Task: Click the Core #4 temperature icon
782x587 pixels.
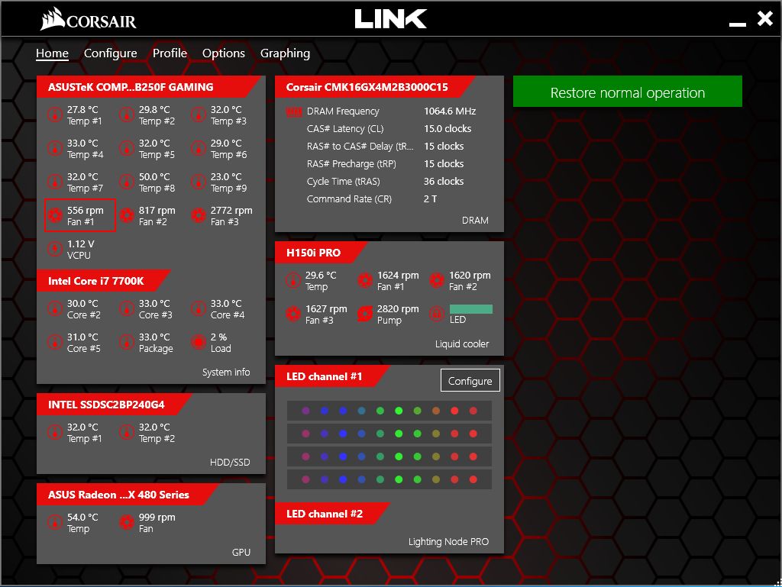Action: (199, 309)
